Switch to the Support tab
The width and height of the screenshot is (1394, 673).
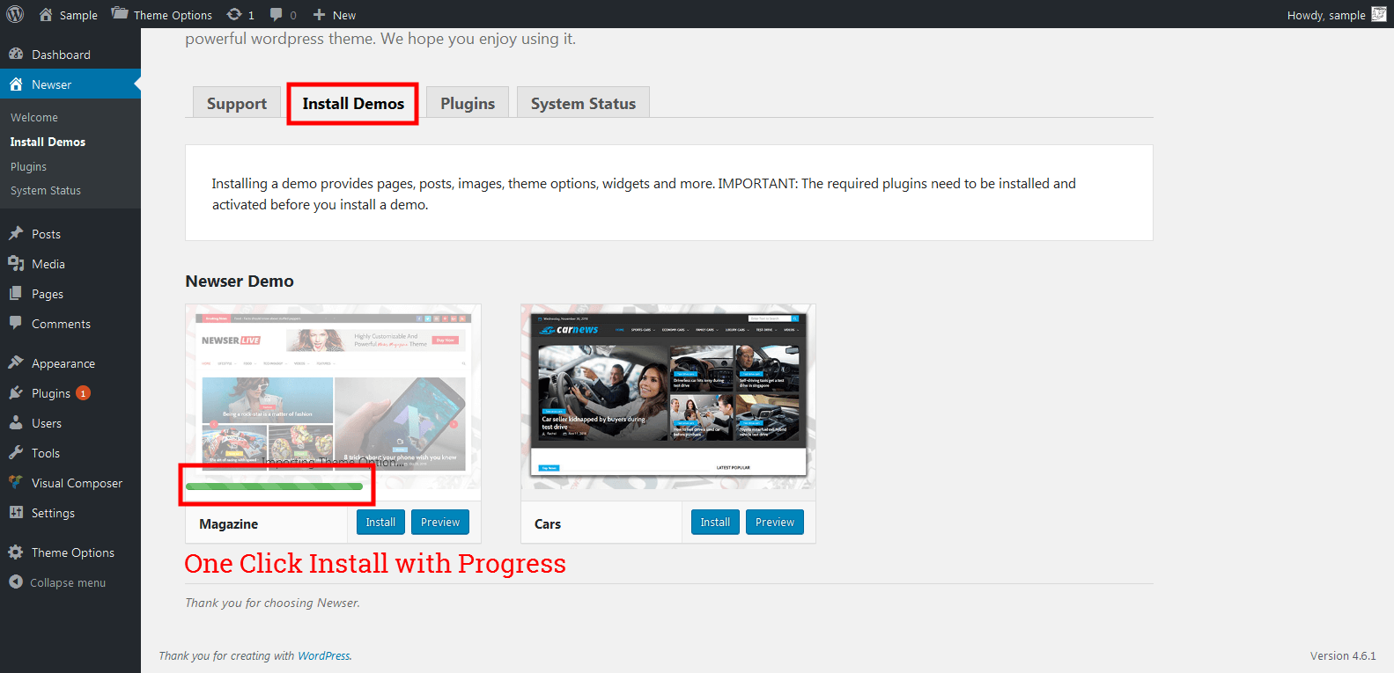pyautogui.click(x=236, y=103)
